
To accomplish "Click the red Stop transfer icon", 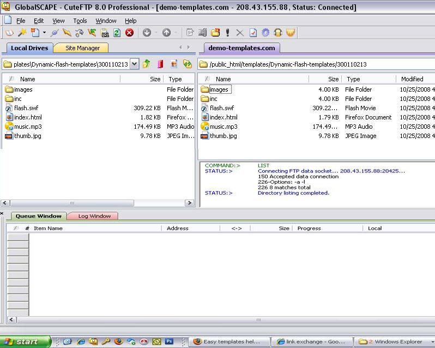I will tap(129, 33).
